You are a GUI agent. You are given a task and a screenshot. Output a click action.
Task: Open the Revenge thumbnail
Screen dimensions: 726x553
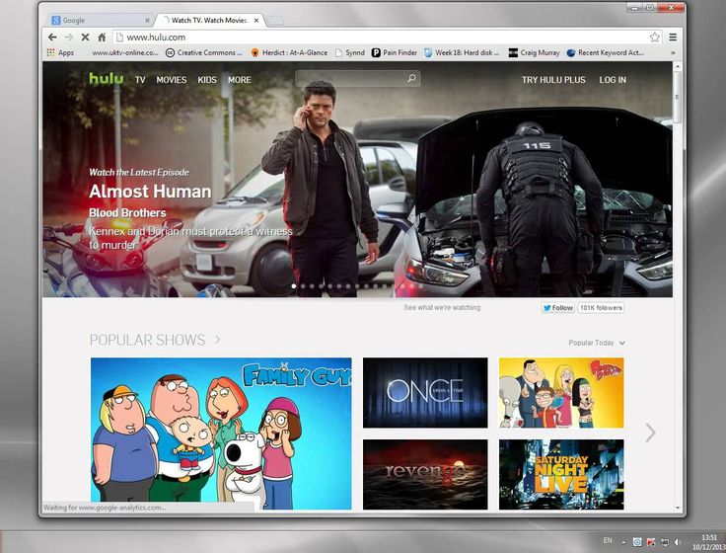pos(425,474)
